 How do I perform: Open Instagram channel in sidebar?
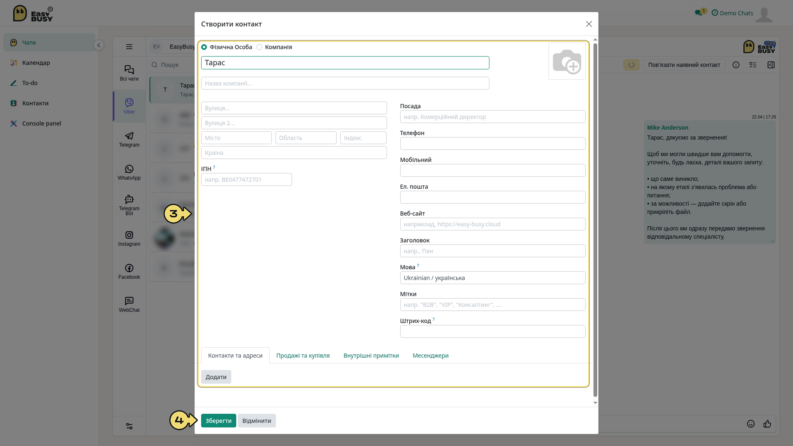pos(129,239)
